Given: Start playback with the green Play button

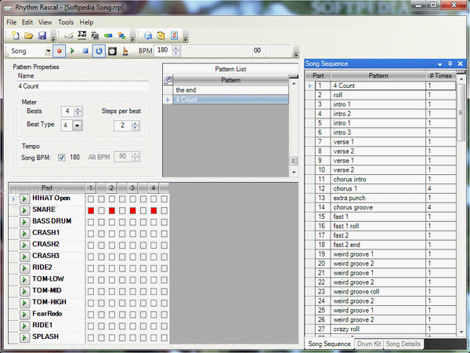Looking at the screenshot, I should coord(72,51).
